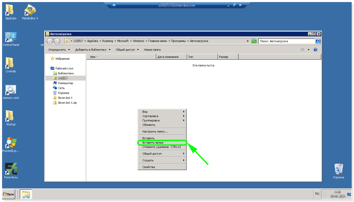The width and height of the screenshot is (354, 202).
Task: Go forward with the Explorer forward arrow
Action: 57,41
